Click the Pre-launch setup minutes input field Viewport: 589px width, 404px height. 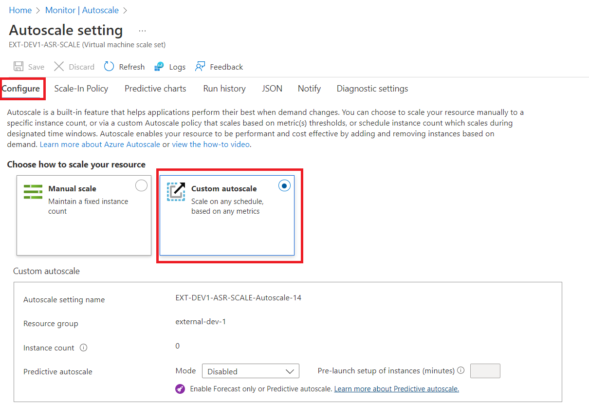pyautogui.click(x=485, y=371)
